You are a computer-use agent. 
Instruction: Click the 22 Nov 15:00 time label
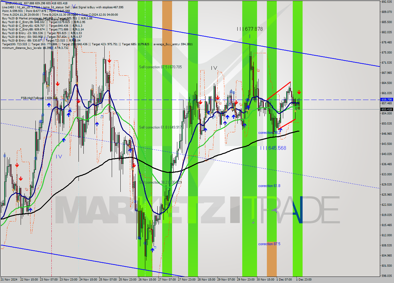pos(29,280)
